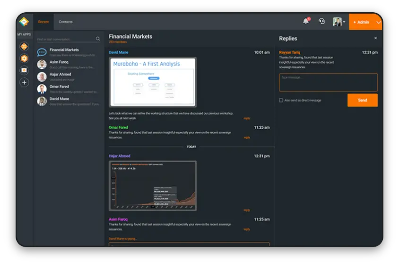Close the Replies panel
Screen dimensions: 399x265
click(x=375, y=38)
